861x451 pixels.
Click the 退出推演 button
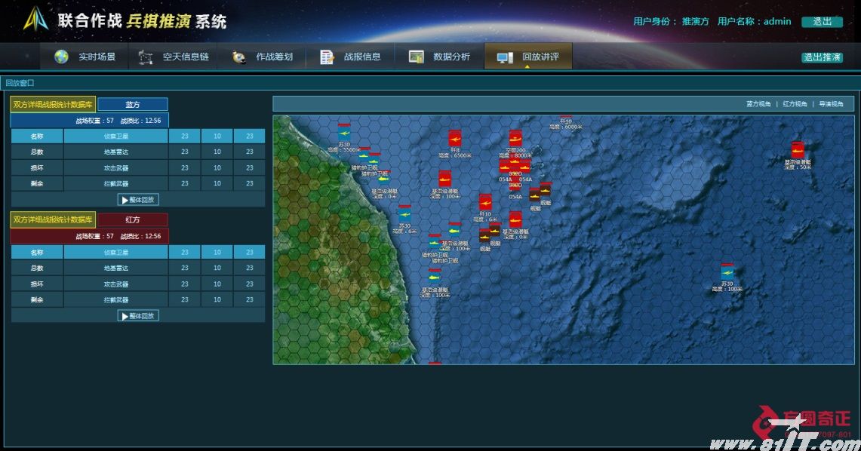(x=822, y=57)
